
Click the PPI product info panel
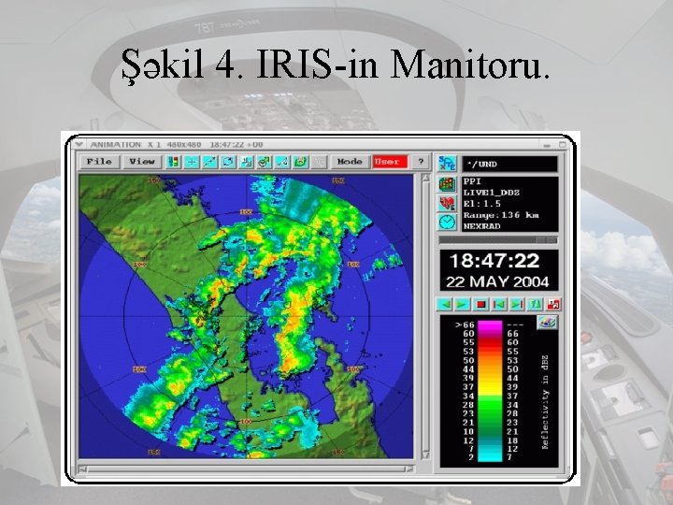tap(510, 204)
